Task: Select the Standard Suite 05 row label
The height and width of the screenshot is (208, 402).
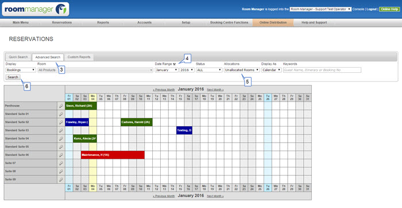Action: click(x=30, y=147)
